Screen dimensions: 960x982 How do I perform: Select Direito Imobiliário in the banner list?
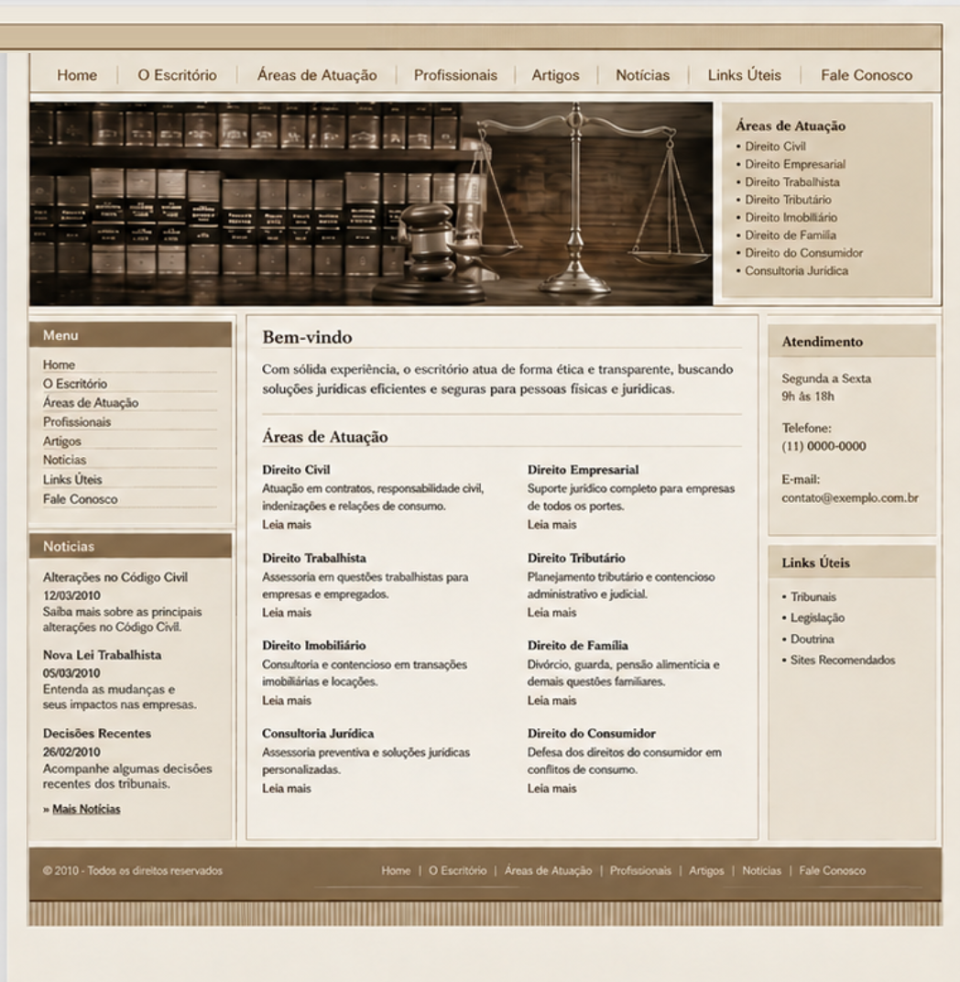[x=791, y=217]
